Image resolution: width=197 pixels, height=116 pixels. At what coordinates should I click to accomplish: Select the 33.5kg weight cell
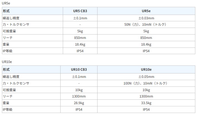tap(146, 103)
